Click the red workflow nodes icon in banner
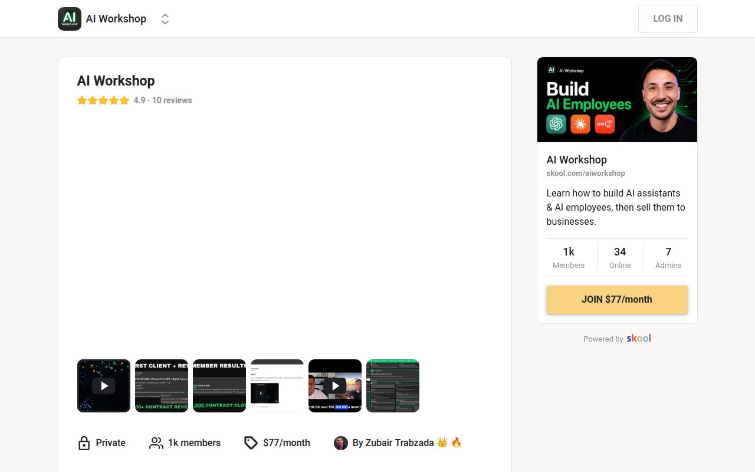755x472 pixels. (605, 124)
